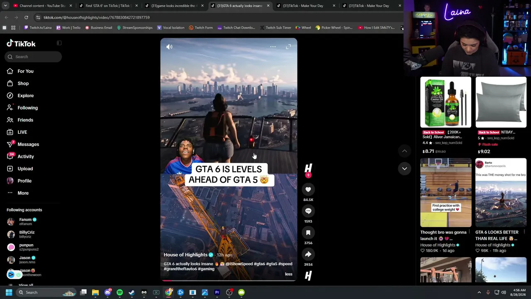Viewport: 531px width, 299px height.
Task: Open the video more options (three dots)
Action: click(273, 47)
